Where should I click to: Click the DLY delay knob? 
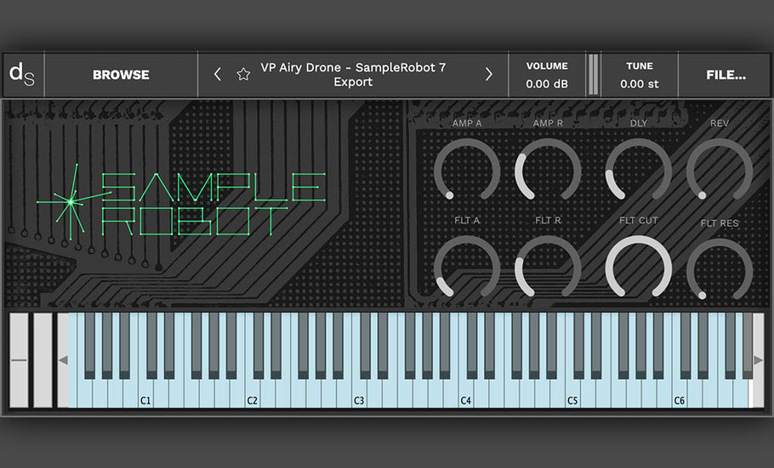[x=638, y=170]
